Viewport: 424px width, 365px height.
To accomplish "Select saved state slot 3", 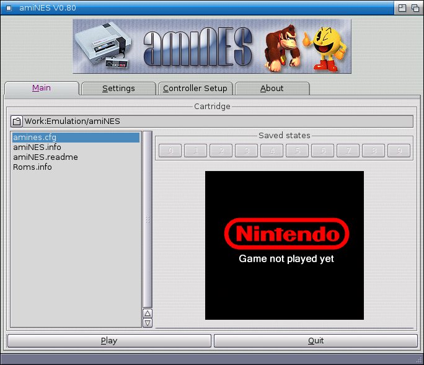I will point(247,151).
